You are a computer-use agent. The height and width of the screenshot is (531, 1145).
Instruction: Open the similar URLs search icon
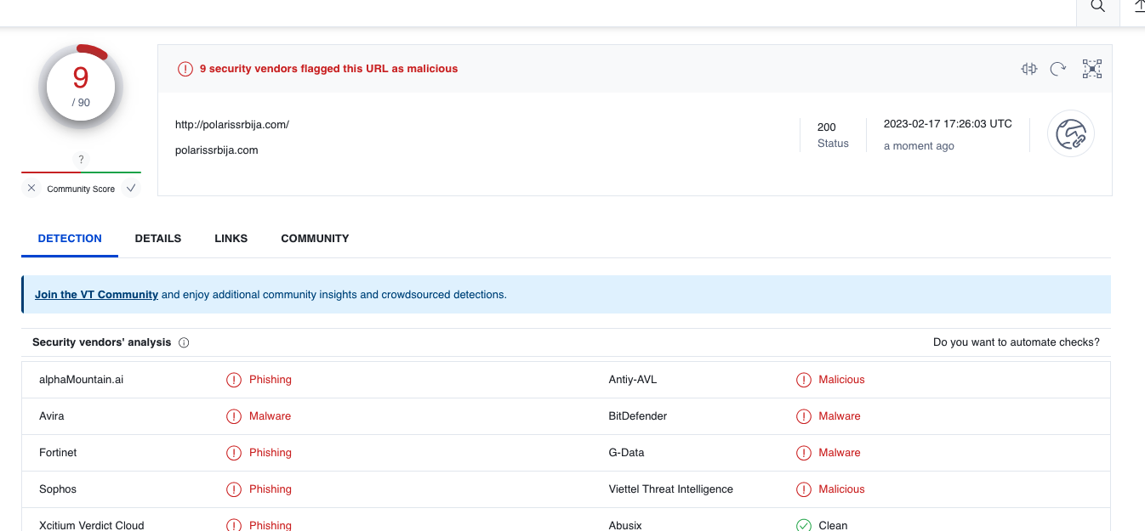click(x=1029, y=69)
